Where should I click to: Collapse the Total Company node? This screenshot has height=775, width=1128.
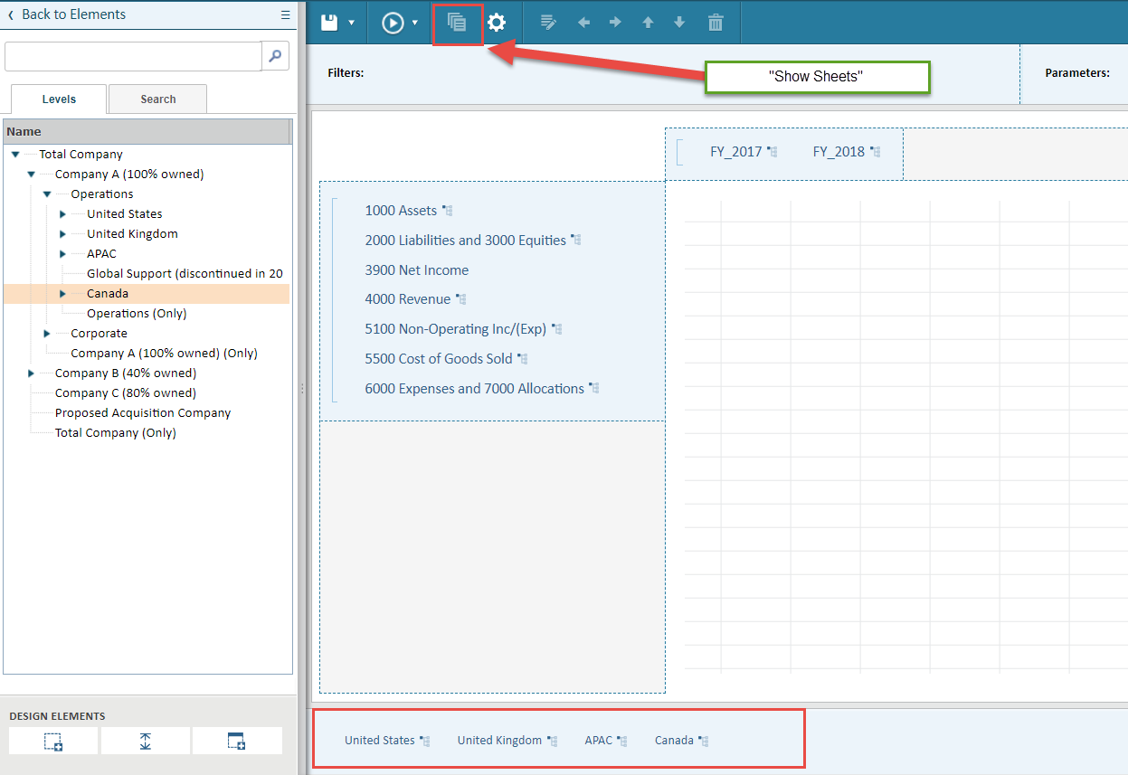coord(15,155)
